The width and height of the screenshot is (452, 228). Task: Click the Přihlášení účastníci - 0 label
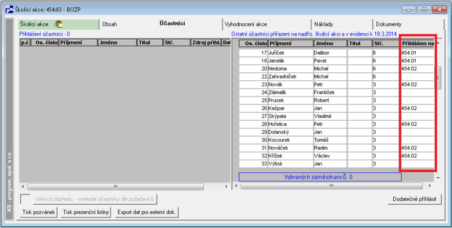click(x=45, y=34)
